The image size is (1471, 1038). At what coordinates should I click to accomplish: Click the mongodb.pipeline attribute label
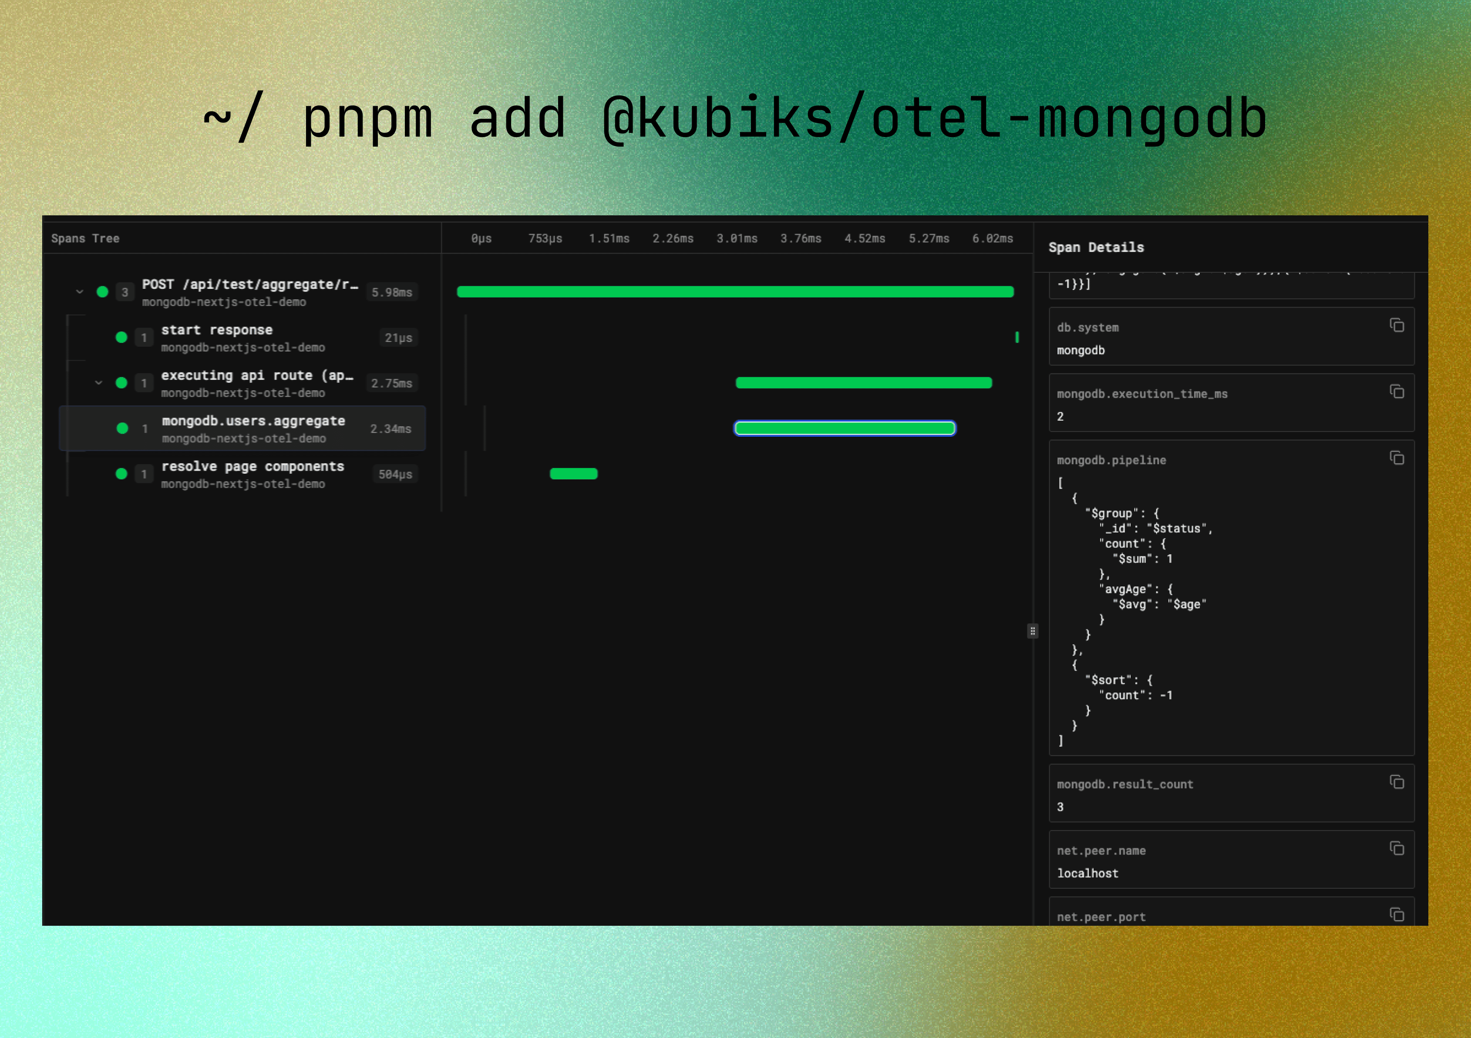point(1111,460)
